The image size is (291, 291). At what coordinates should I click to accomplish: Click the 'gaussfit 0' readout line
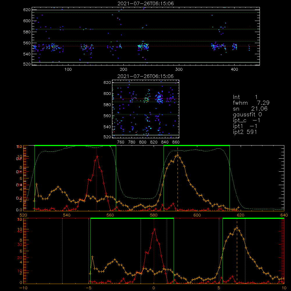(x=247, y=114)
